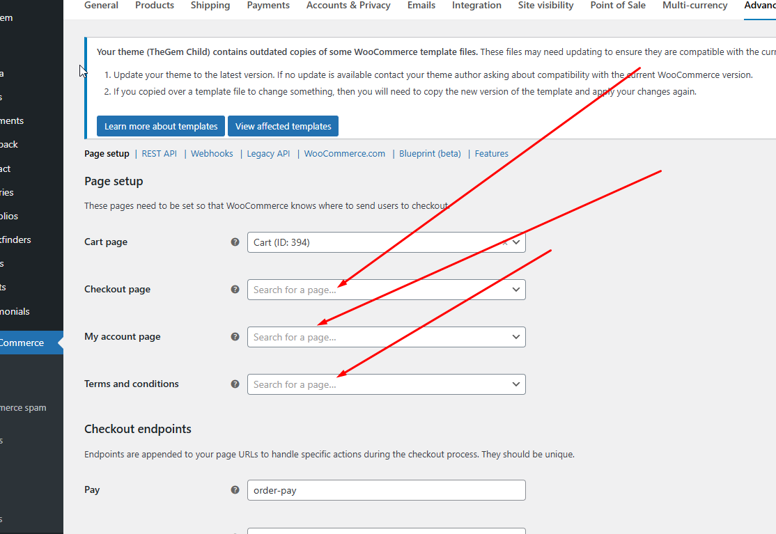Open the REST API sub-section link
Image resolution: width=776 pixels, height=534 pixels.
point(160,154)
